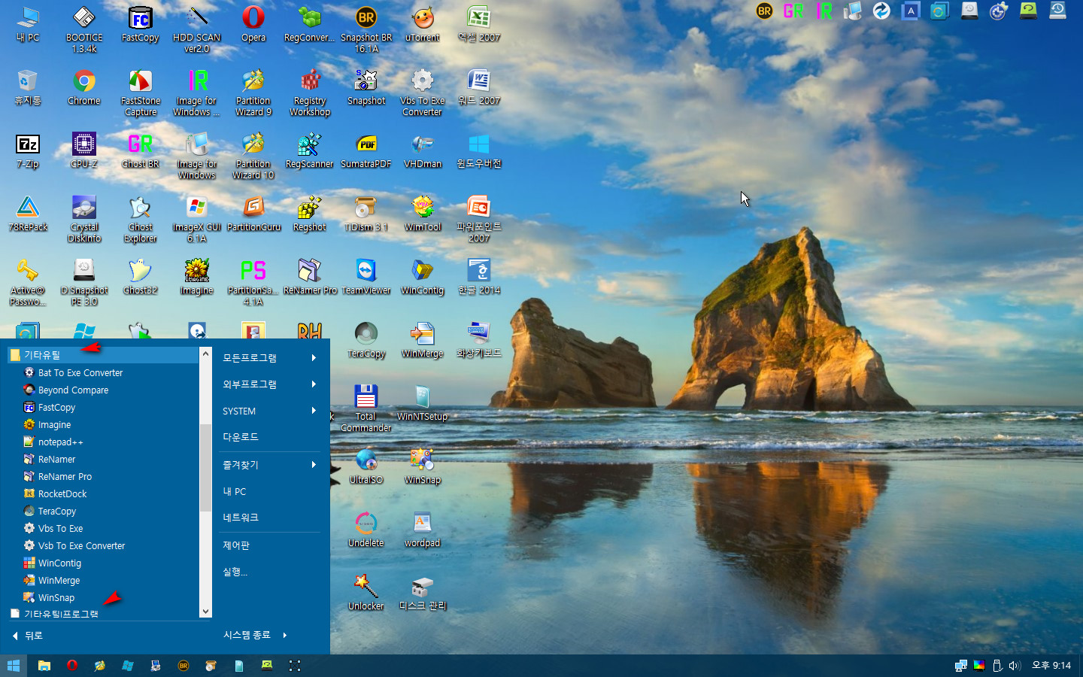Open Partition Wizard 10 on the desktop
This screenshot has height=677, width=1083.
[253, 156]
